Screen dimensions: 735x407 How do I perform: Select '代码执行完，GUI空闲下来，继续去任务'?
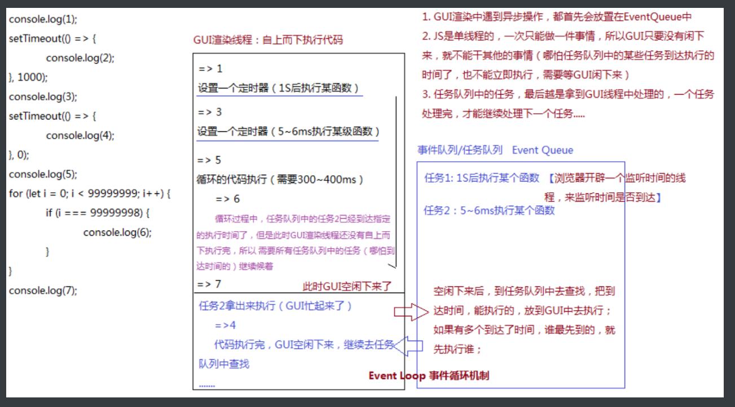click(x=304, y=345)
